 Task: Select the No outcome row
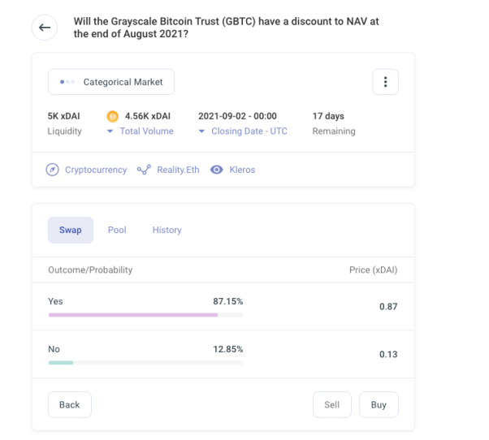tap(223, 354)
